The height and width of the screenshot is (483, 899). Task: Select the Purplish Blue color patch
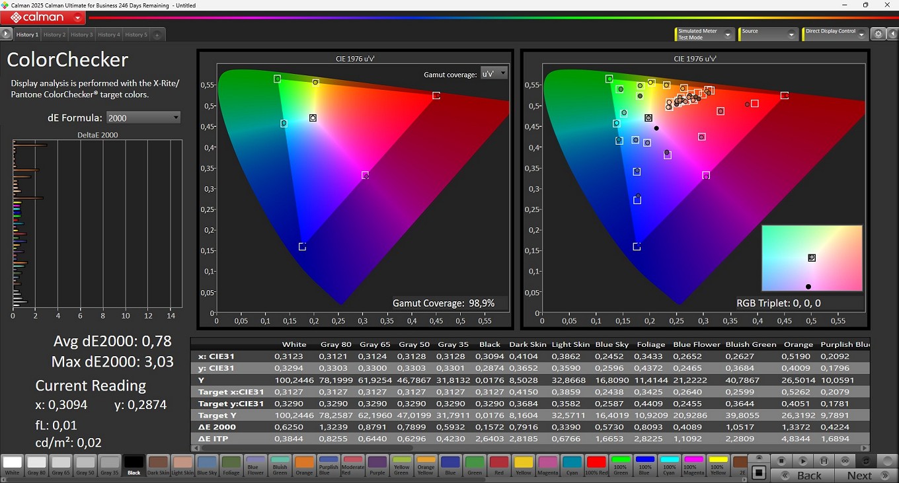329,464
